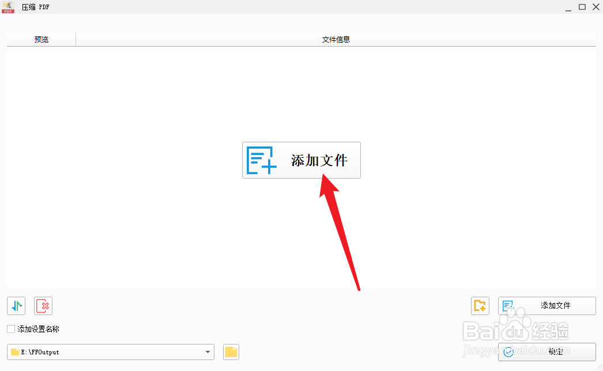
Task: Minimize the 压缩 PDF window
Action: [568, 7]
